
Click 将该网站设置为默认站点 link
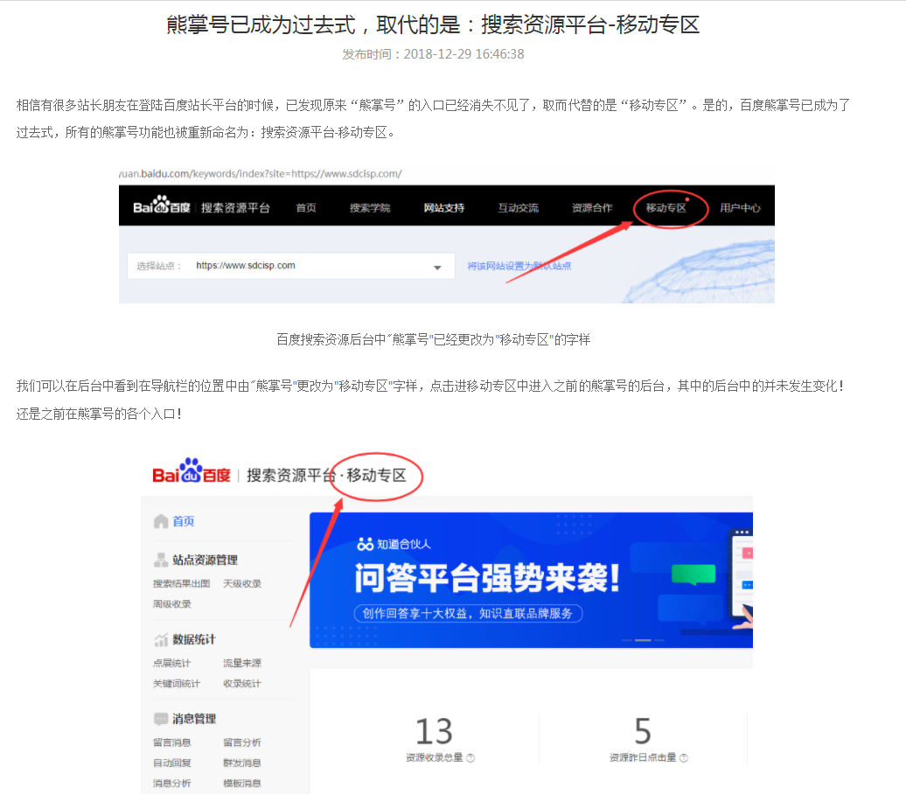(519, 266)
